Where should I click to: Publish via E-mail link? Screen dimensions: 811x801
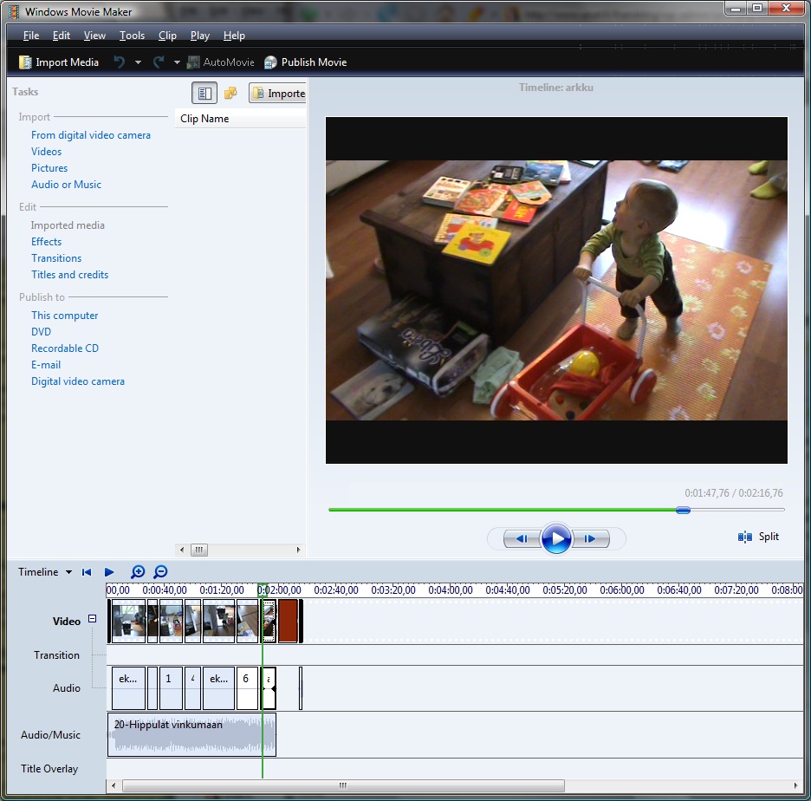pyautogui.click(x=46, y=365)
